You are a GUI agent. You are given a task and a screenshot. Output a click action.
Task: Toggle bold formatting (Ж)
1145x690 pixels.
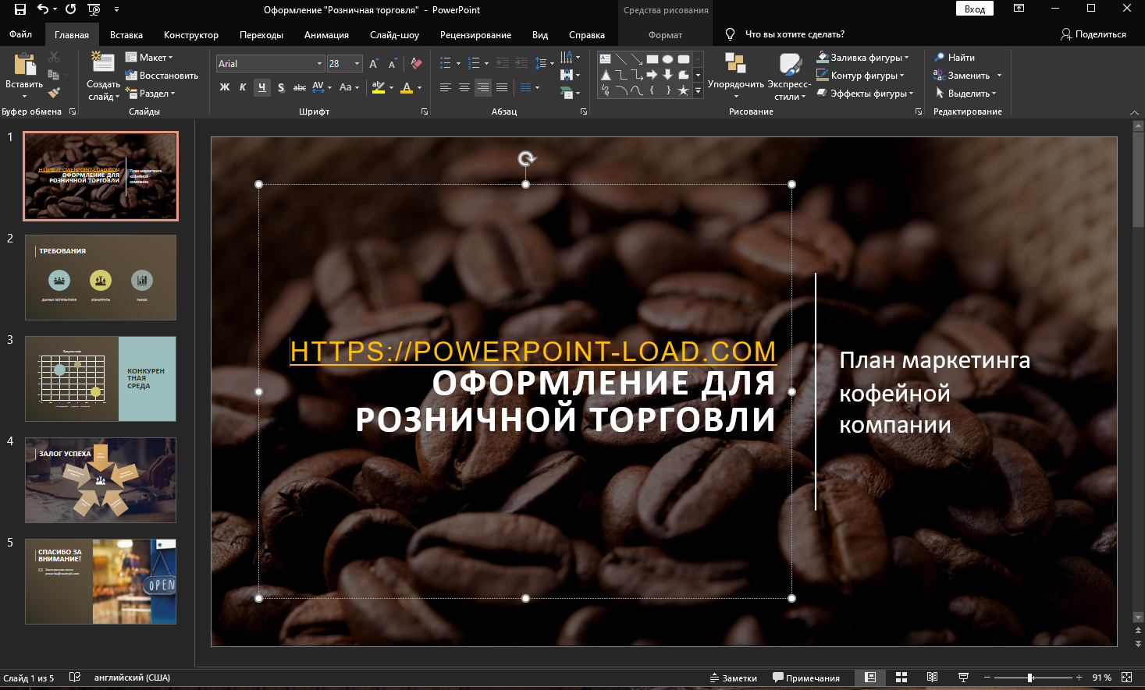225,87
